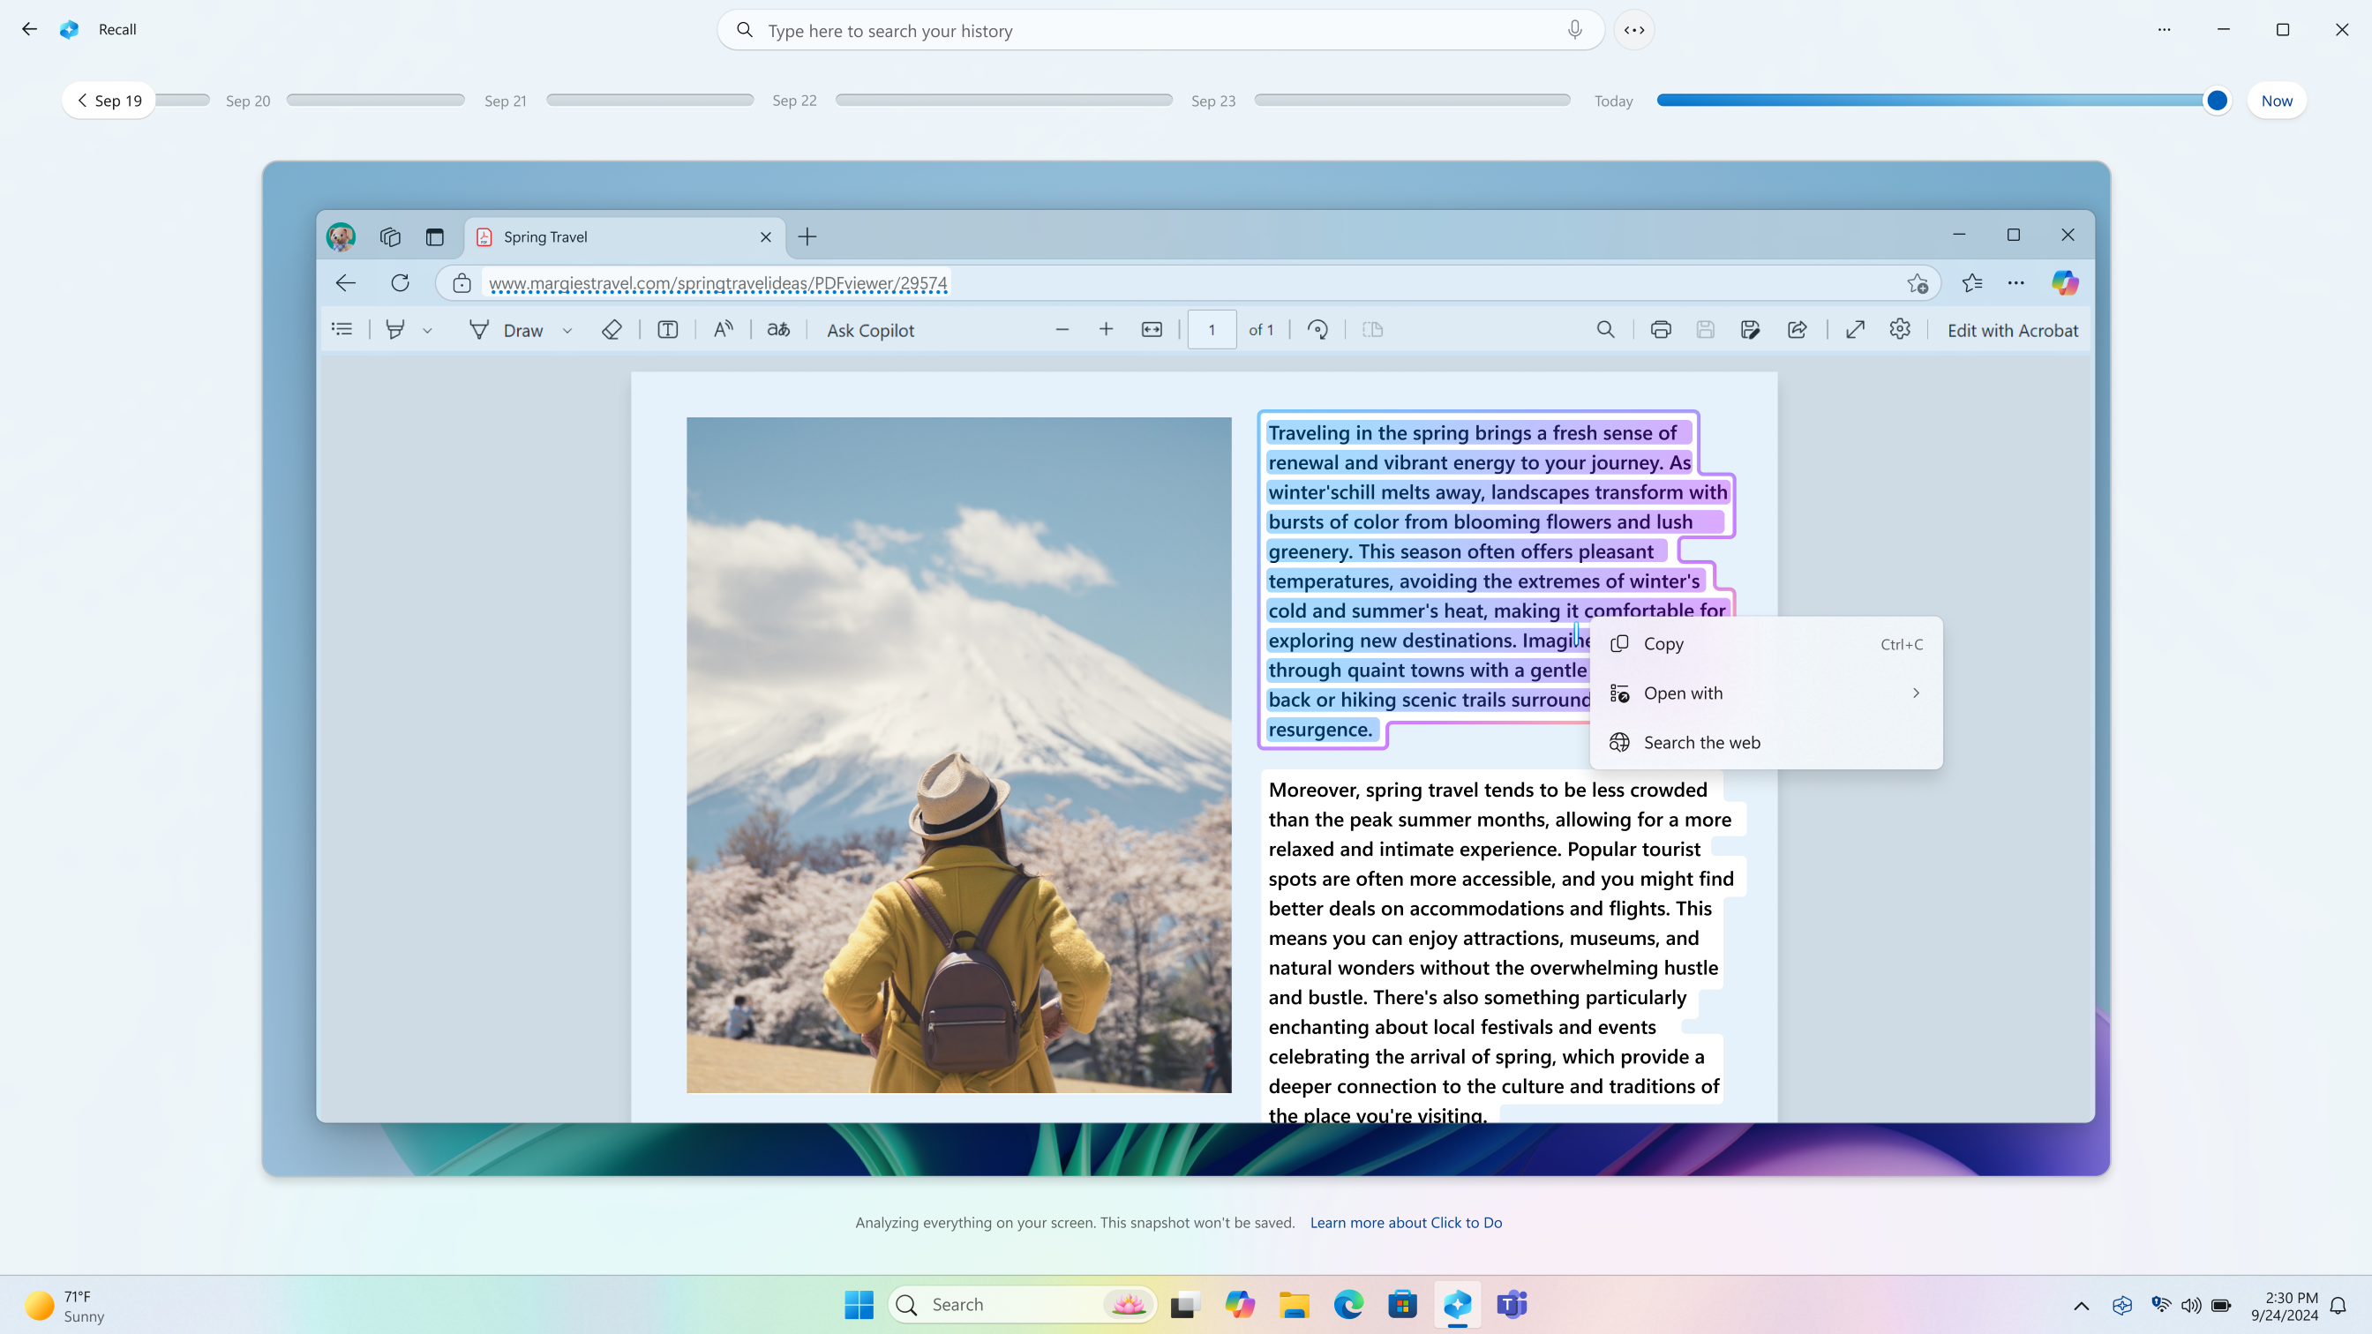Click the page number input field

(1212, 329)
